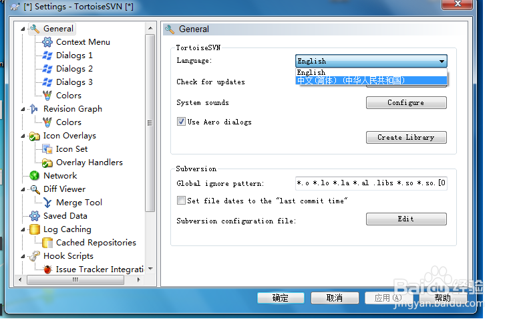Screen dimensions: 513x321
Task: Click the Dialogs 2 windows icon
Action: (x=47, y=69)
